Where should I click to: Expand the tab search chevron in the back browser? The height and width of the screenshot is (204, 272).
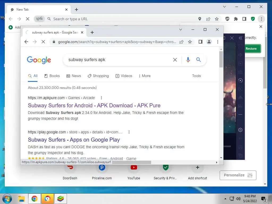click(x=224, y=7)
